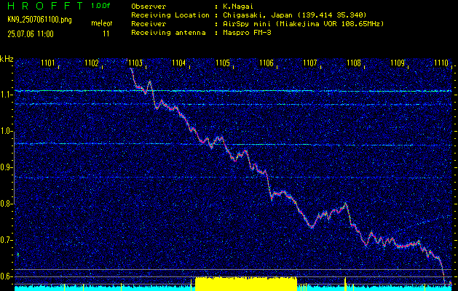Click time marker 1108
Viewport: 458px width, 291px height.
pos(354,63)
